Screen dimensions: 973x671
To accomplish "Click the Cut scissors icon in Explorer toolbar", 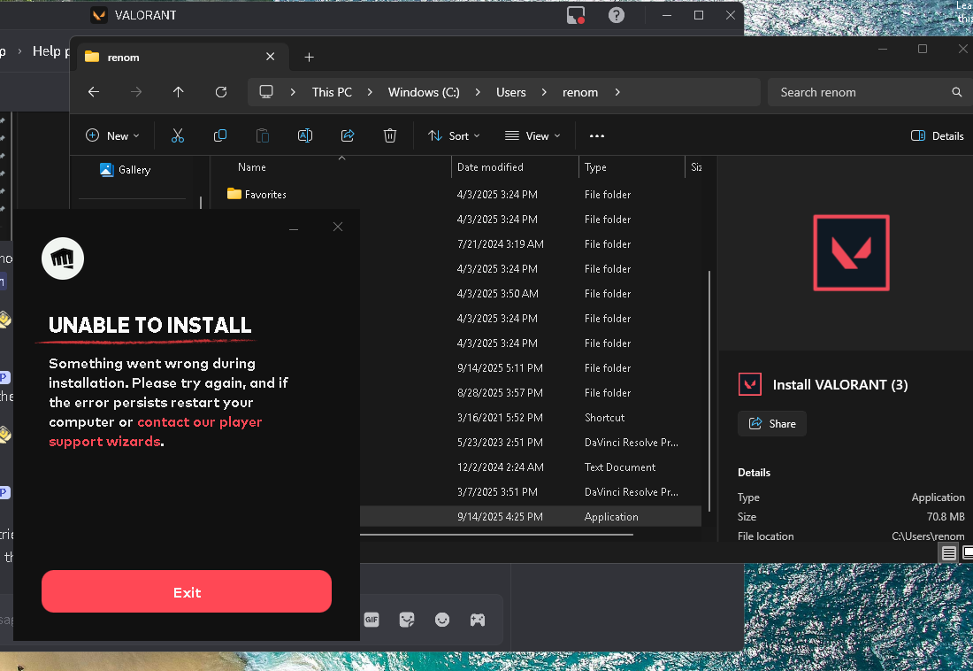I will (x=178, y=135).
